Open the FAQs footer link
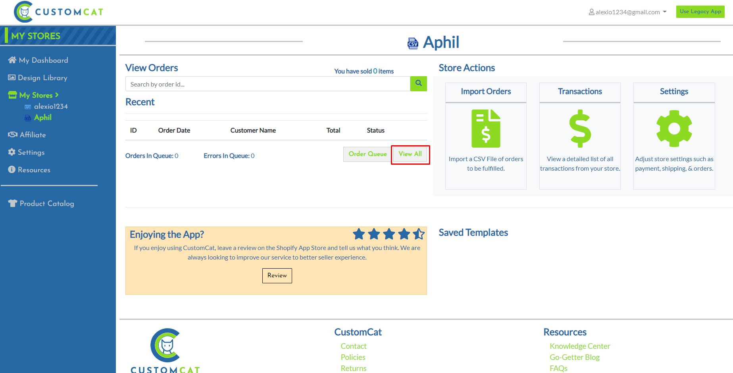 [x=558, y=369]
